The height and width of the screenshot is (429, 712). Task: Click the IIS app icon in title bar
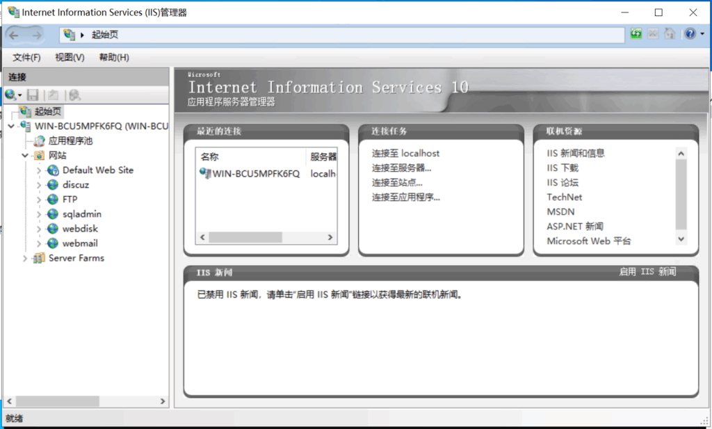coord(14,13)
